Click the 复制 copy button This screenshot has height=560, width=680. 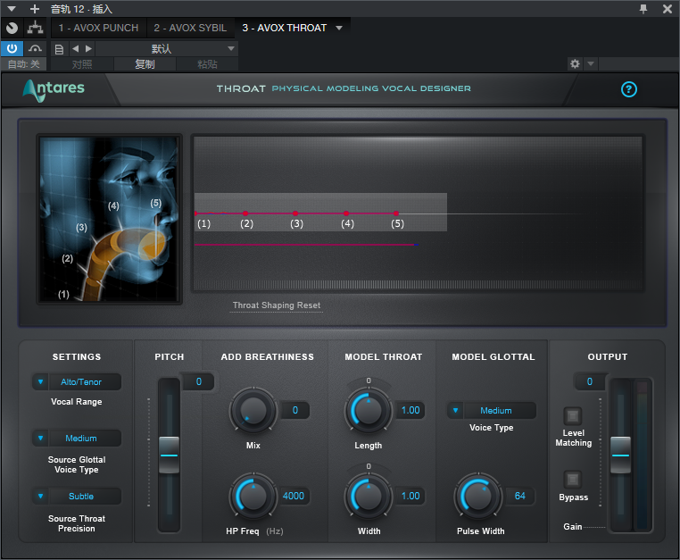tap(145, 64)
